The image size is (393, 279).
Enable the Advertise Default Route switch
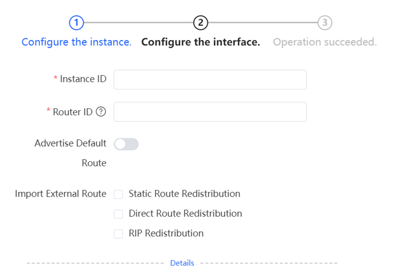click(126, 144)
